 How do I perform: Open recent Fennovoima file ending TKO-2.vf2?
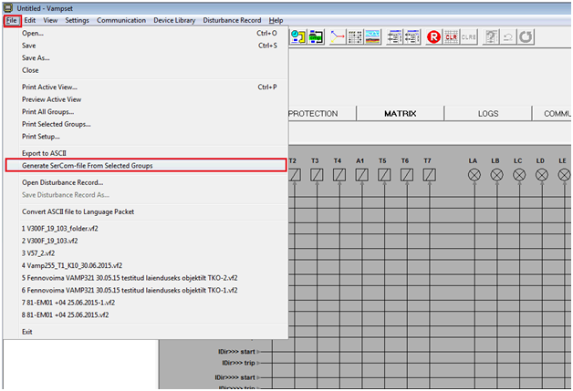click(x=146, y=278)
